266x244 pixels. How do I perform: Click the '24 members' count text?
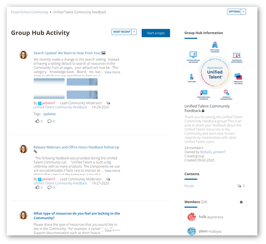click(x=194, y=148)
